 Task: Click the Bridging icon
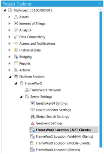pos(16,57)
